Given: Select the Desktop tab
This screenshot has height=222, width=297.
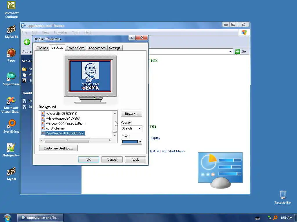Looking at the screenshot, I should (57, 47).
